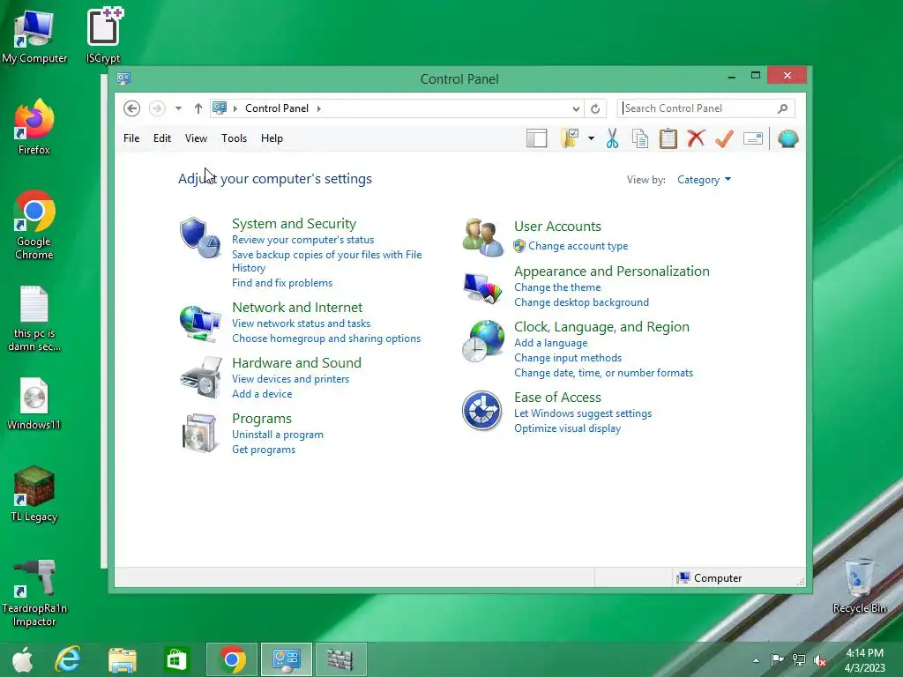903x677 pixels.
Task: Open the Tools menu
Action: click(234, 138)
